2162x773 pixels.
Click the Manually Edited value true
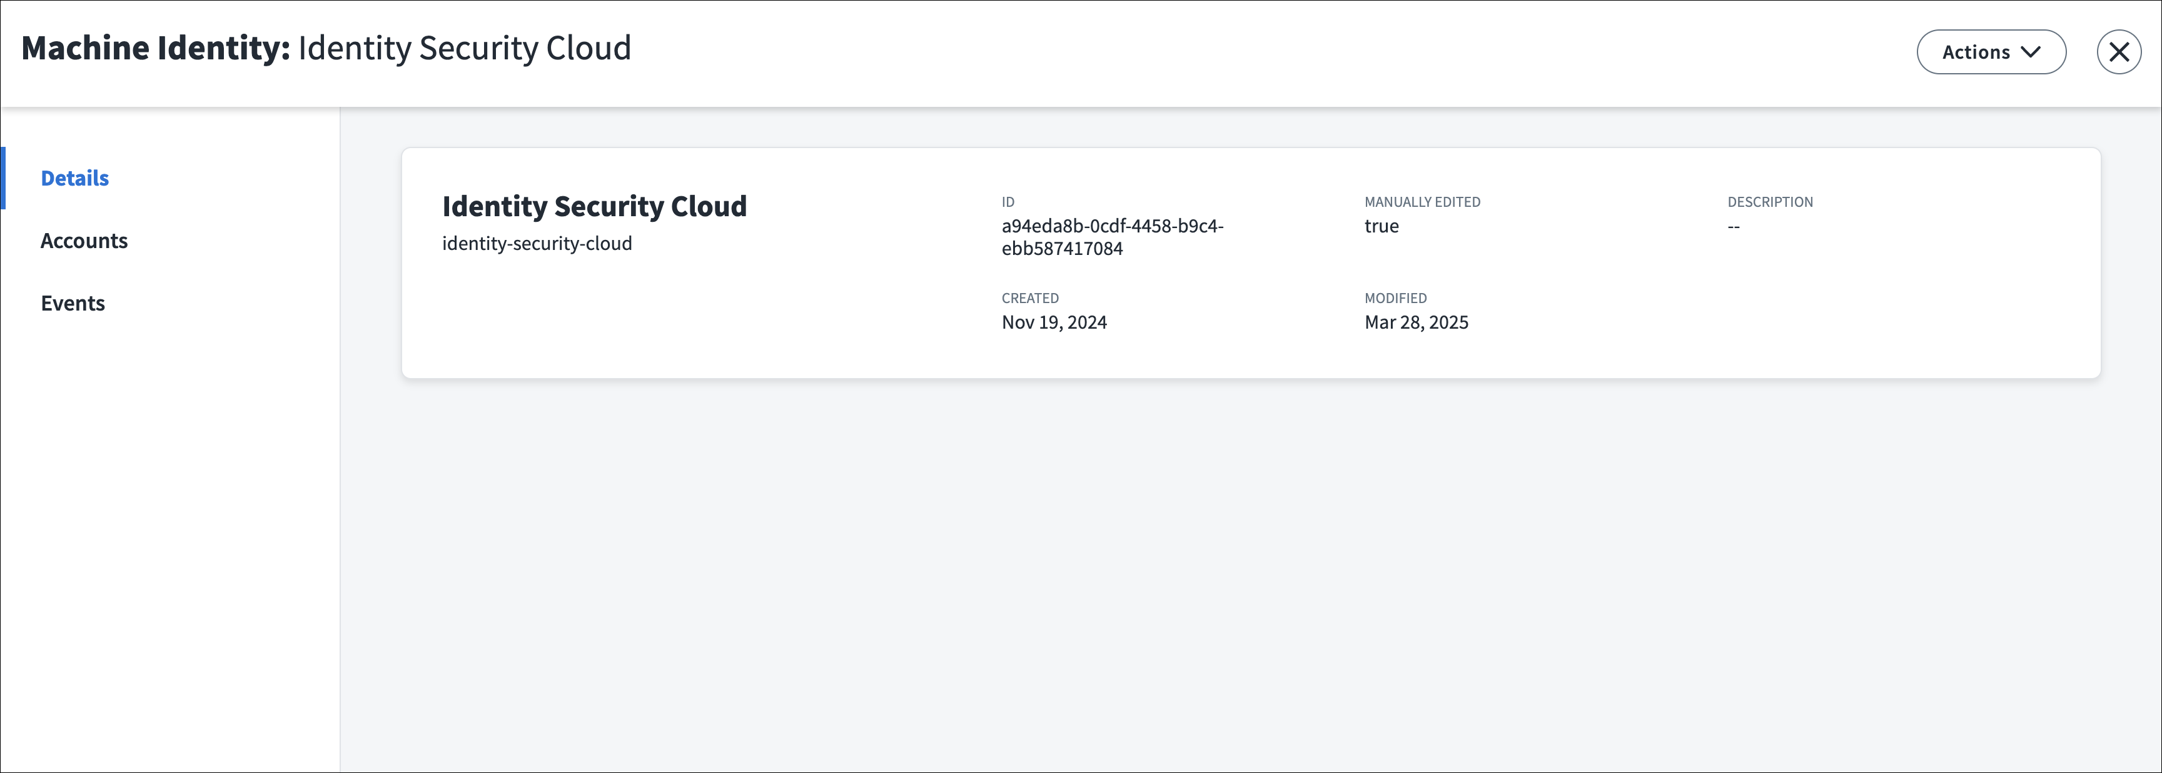pyautogui.click(x=1382, y=226)
